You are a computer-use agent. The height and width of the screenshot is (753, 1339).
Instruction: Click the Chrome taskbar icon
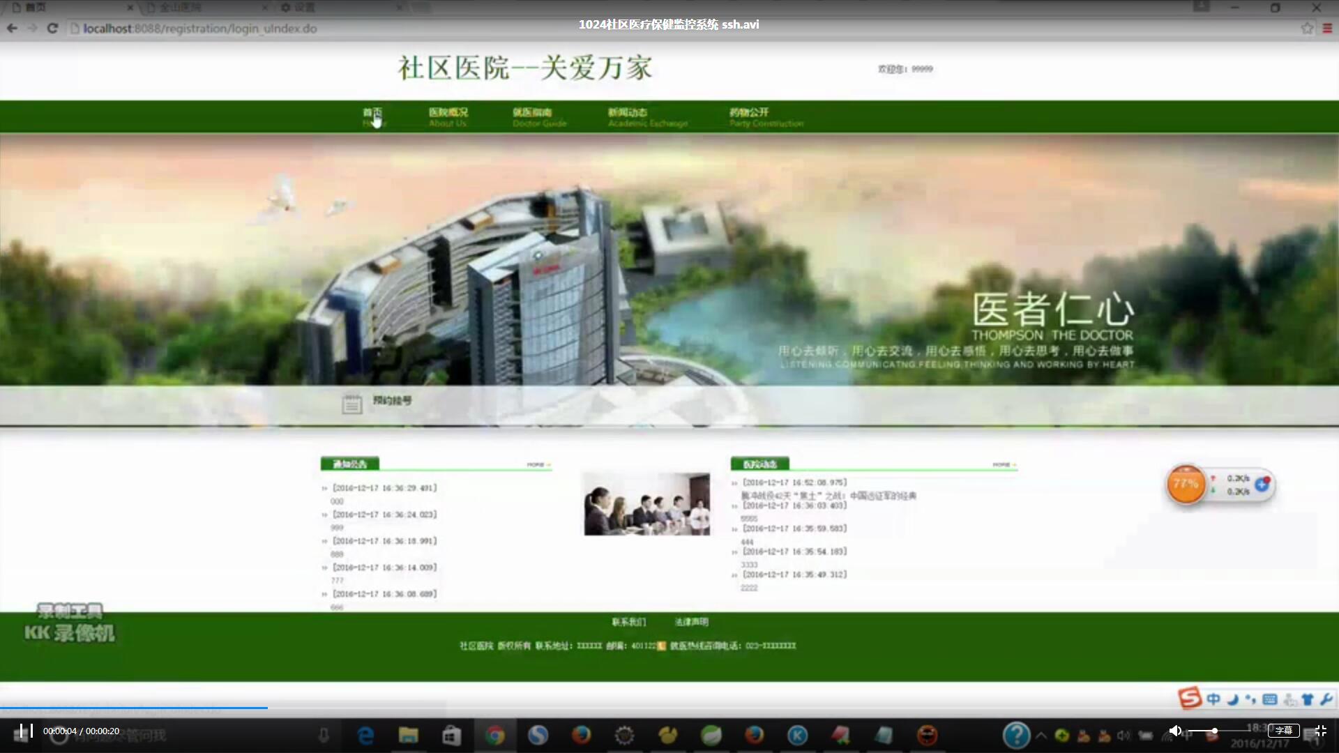click(495, 736)
